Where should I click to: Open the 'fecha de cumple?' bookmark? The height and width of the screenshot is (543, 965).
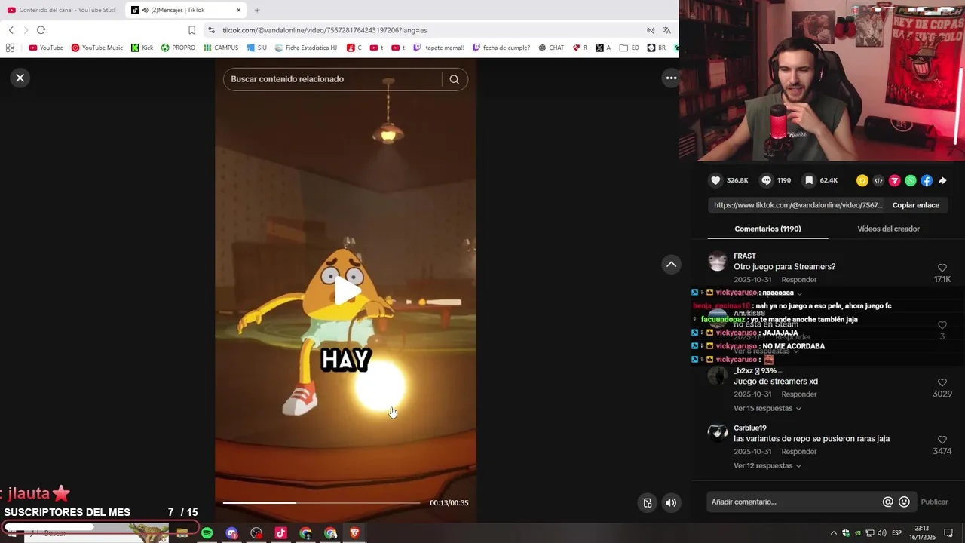point(501,48)
